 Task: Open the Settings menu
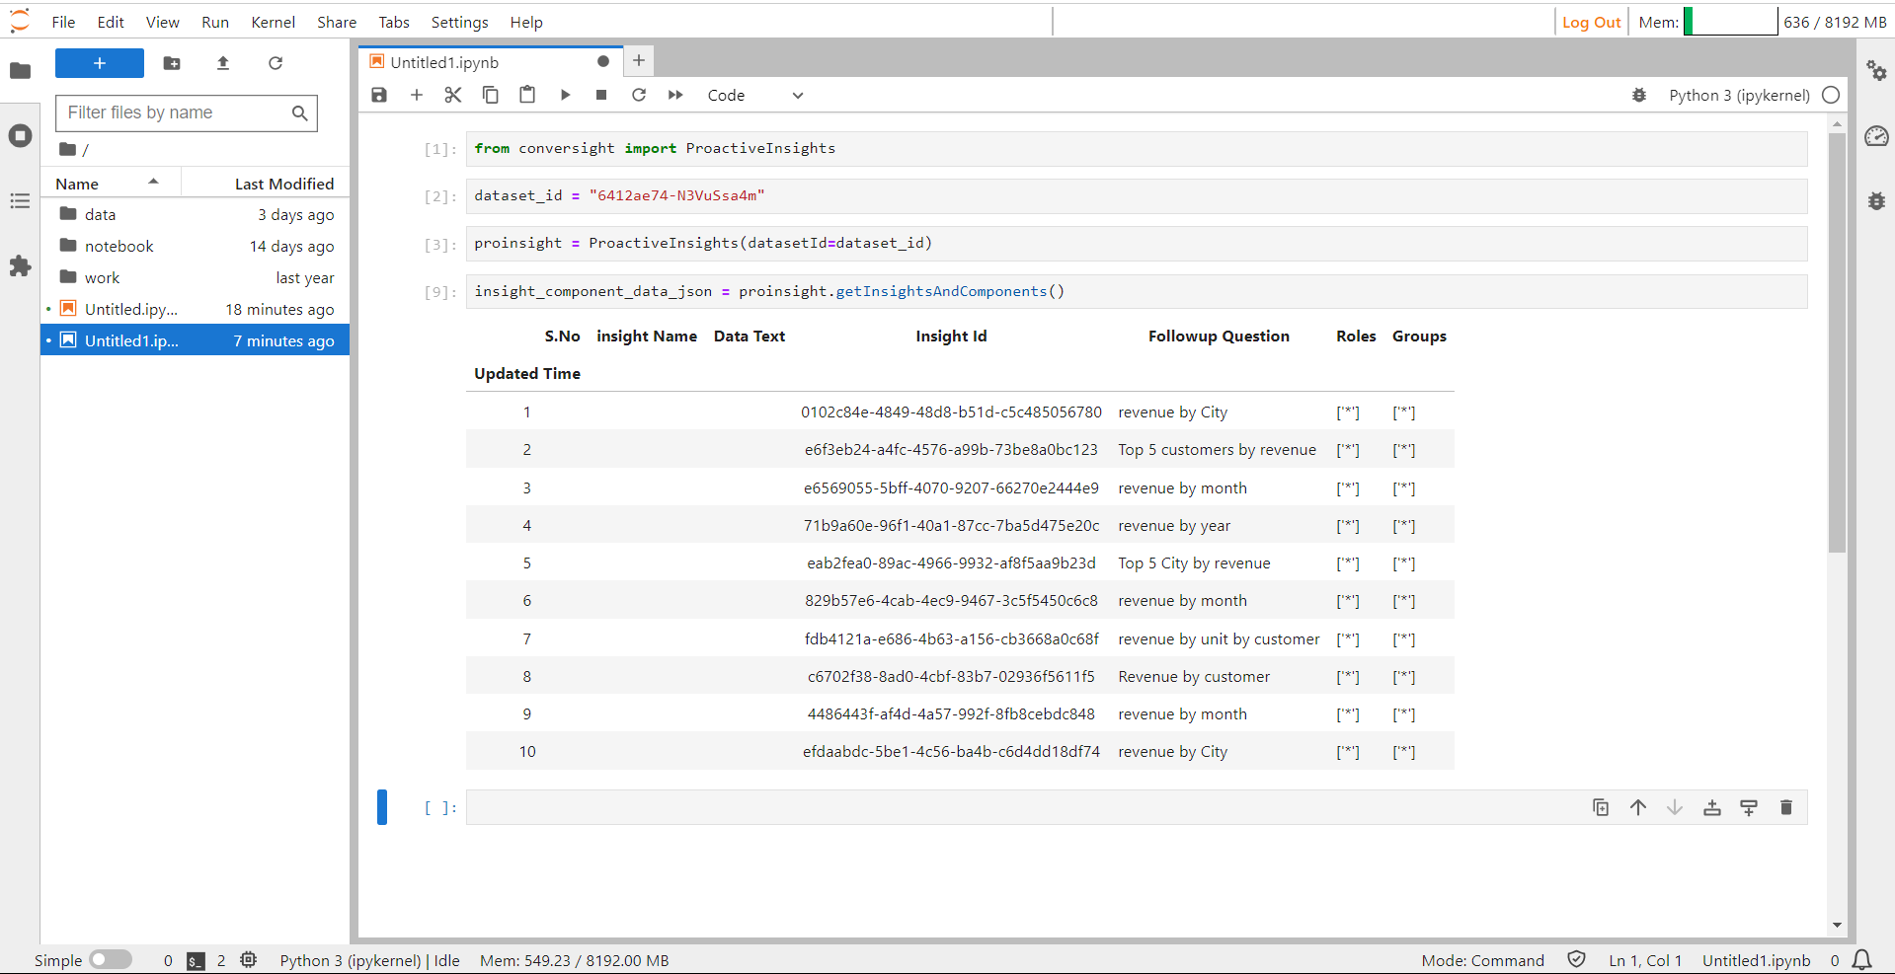459,22
